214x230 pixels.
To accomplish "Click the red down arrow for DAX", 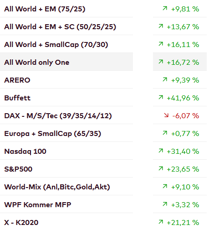I will tap(166, 115).
